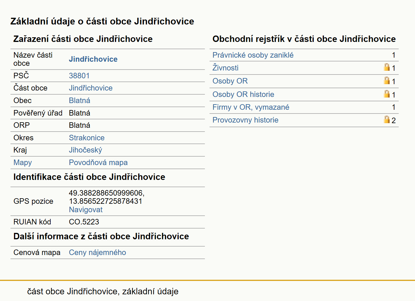415x301 pixels.
Task: Click the Mapy link
Action: point(23,162)
